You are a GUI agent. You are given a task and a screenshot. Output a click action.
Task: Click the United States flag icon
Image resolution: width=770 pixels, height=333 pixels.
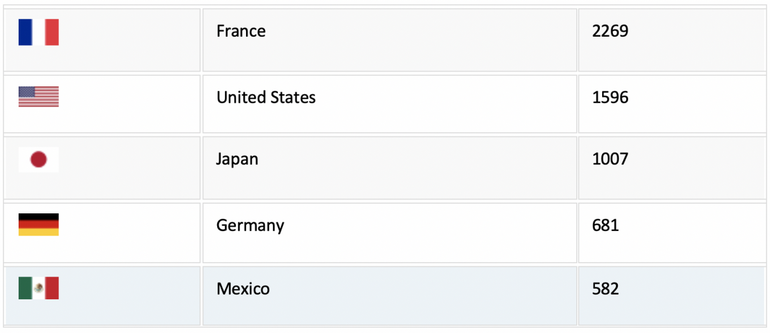tap(38, 97)
